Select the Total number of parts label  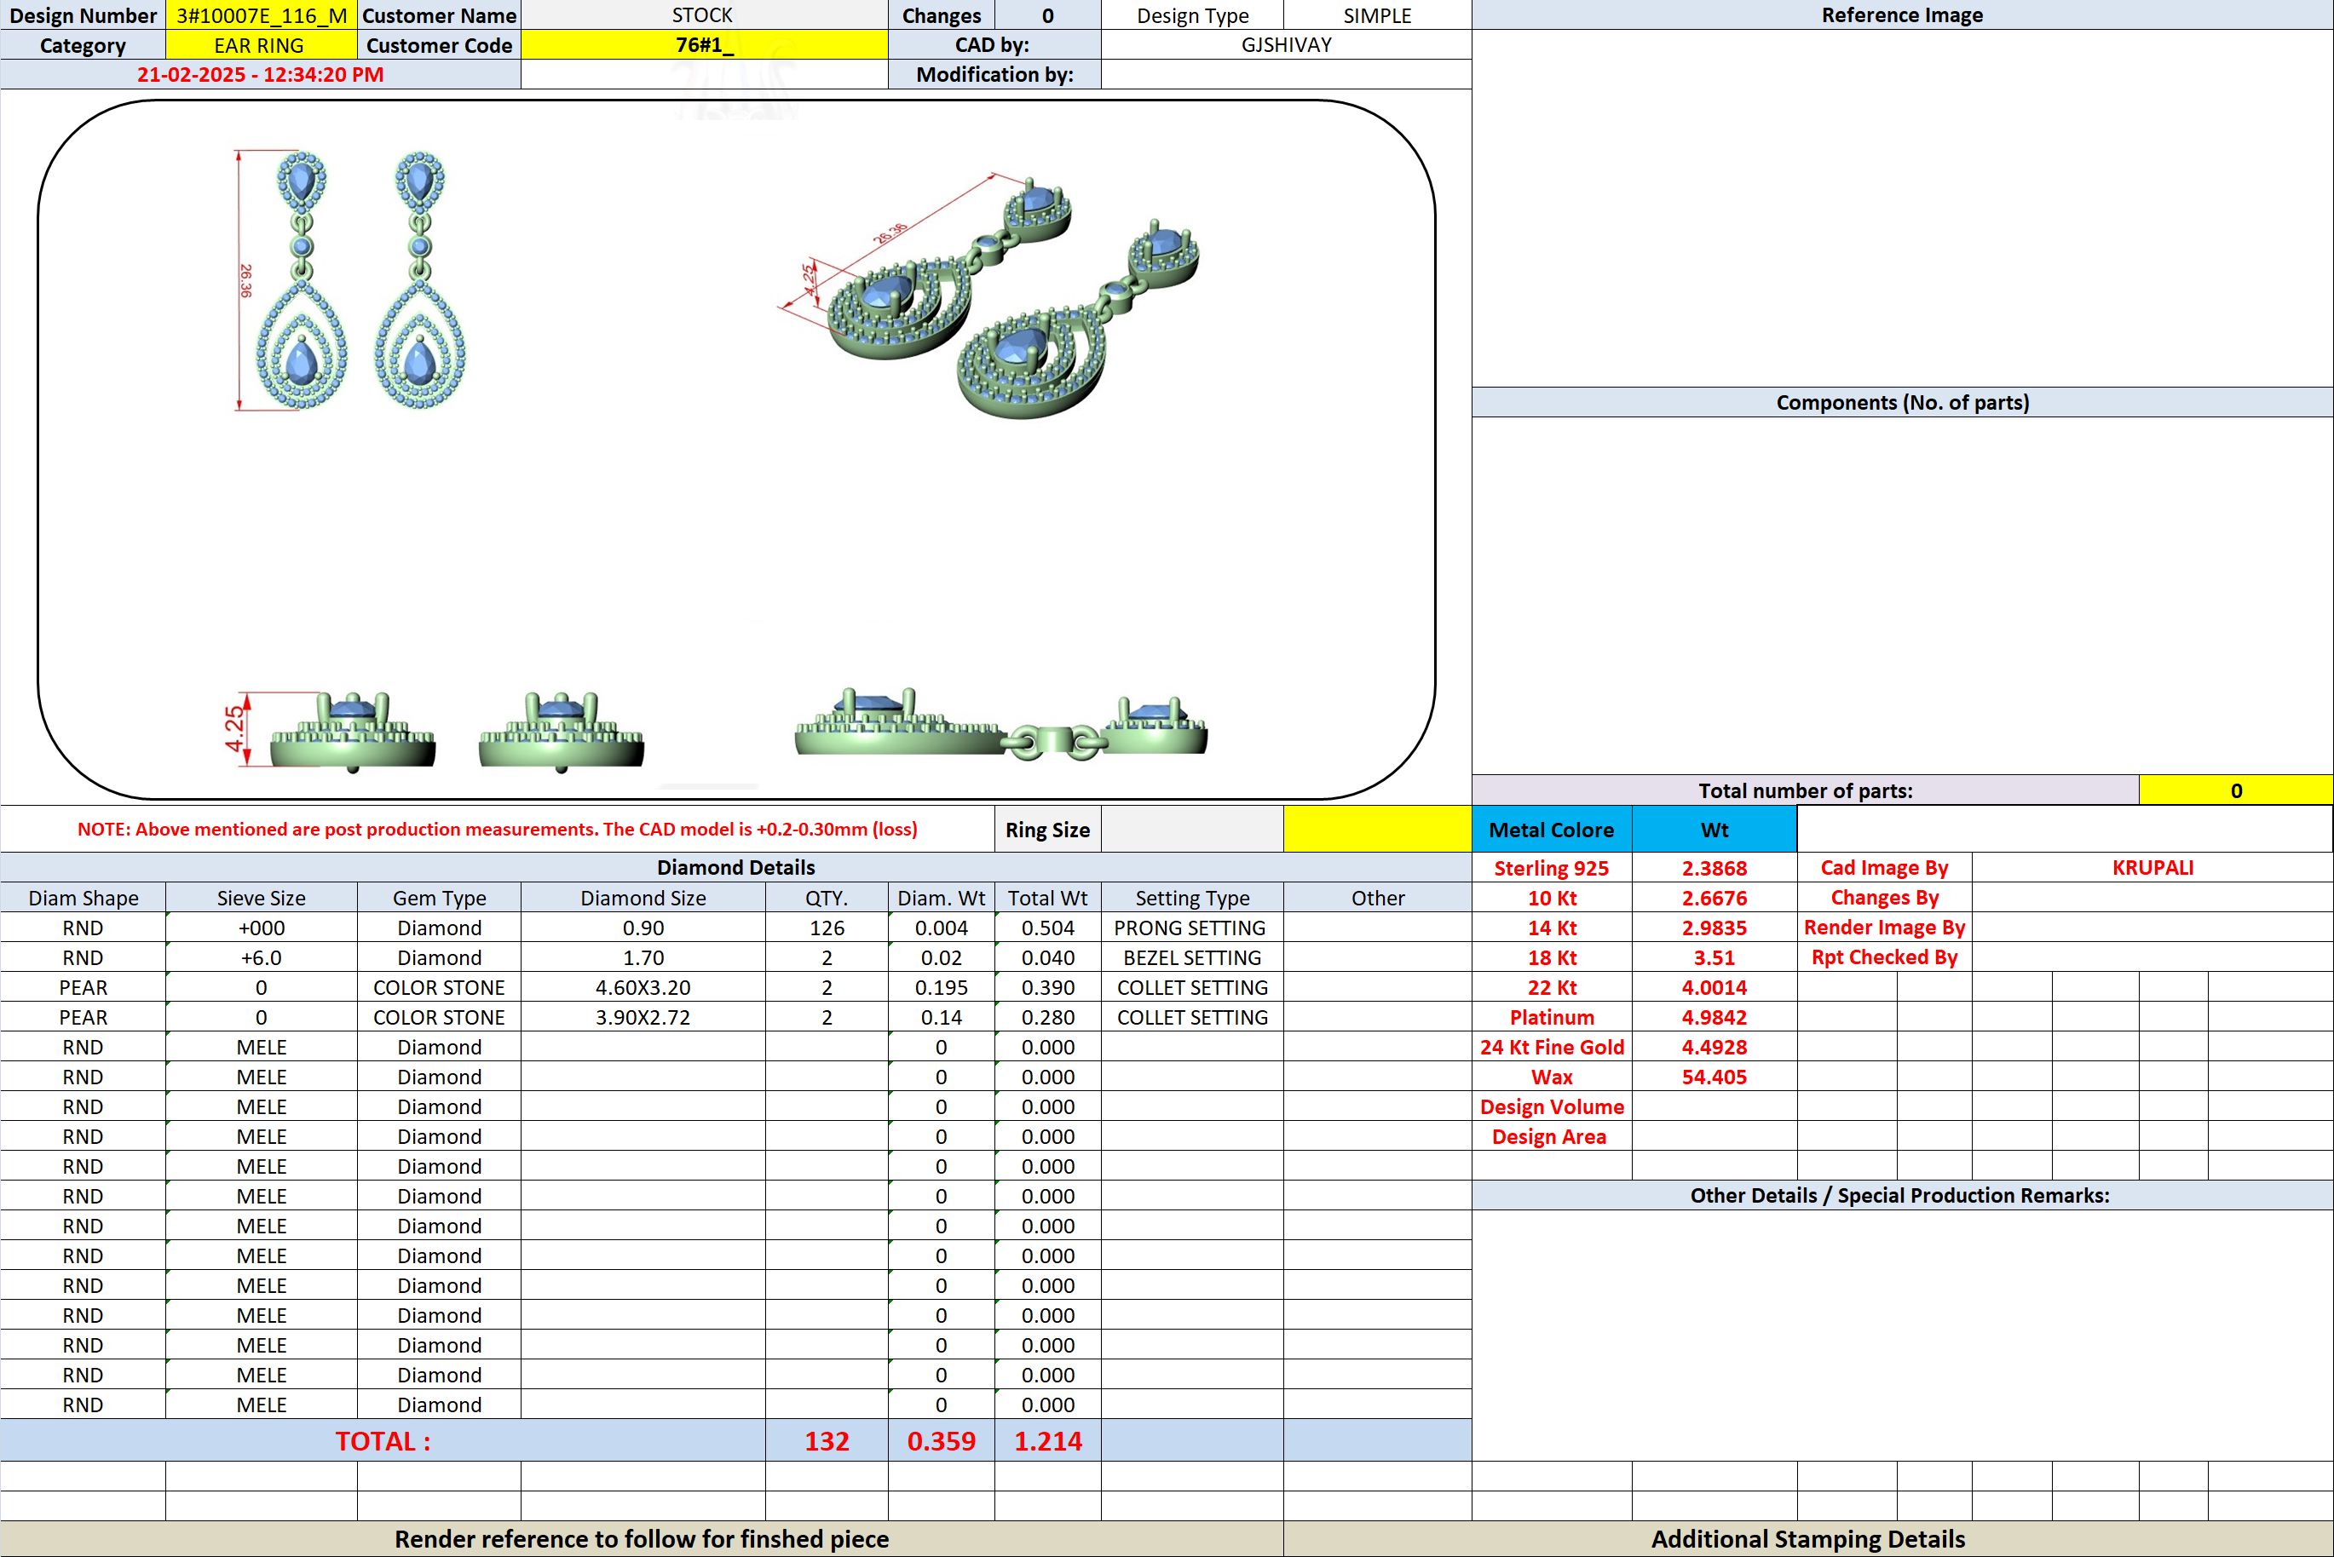pos(1805,790)
